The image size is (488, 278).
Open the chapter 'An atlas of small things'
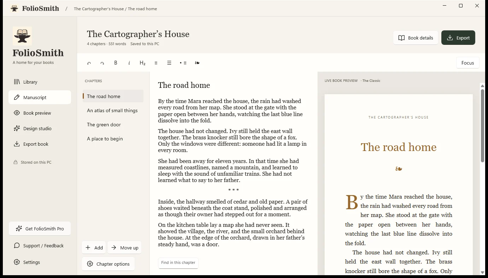click(113, 110)
